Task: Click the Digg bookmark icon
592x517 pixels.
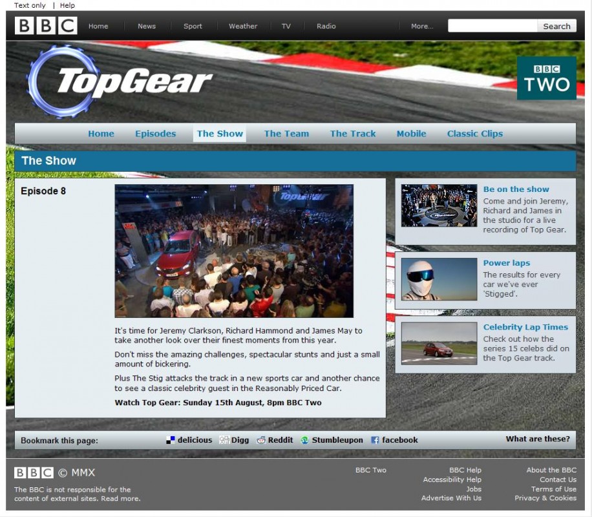Action: (224, 440)
